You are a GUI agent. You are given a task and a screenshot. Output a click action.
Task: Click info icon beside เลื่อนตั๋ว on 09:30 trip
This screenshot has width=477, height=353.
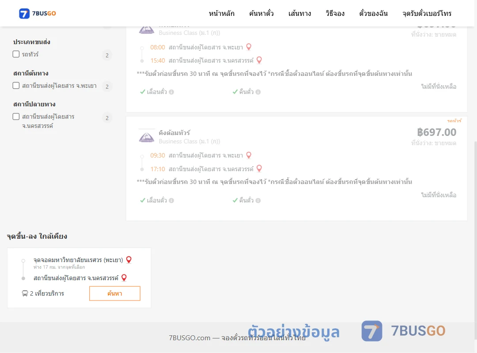pos(171,200)
